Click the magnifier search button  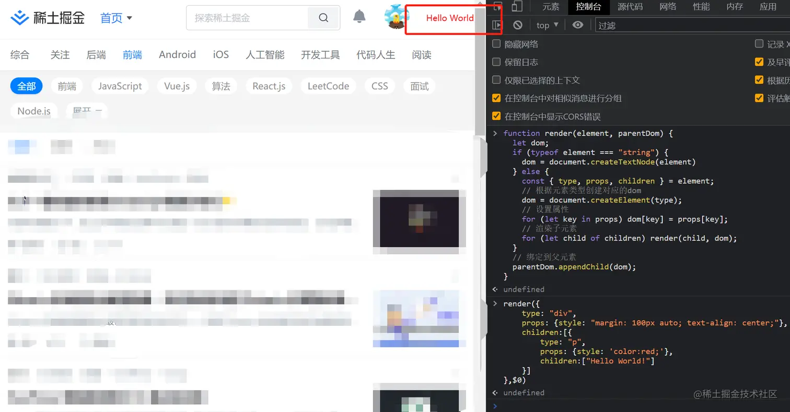pyautogui.click(x=323, y=18)
